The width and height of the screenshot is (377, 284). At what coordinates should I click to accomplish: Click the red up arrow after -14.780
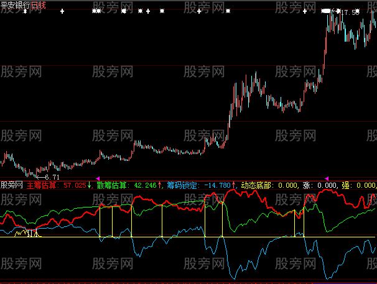[x=233, y=185]
